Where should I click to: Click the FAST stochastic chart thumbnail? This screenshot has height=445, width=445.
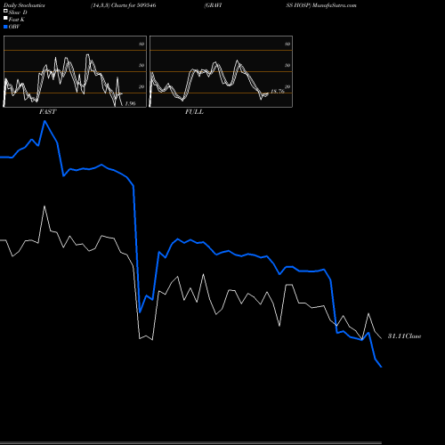tap(75, 71)
